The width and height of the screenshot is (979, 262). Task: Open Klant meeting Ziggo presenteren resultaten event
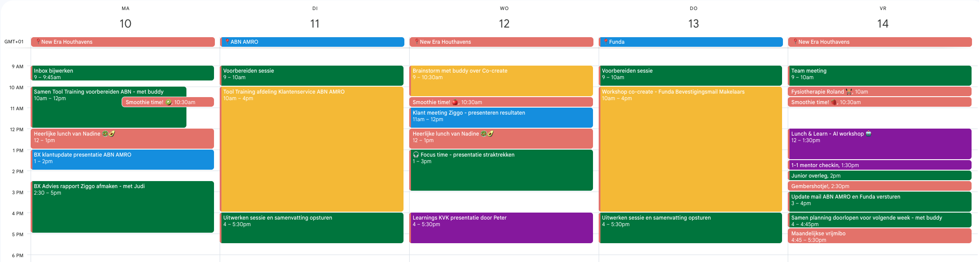[x=501, y=118]
